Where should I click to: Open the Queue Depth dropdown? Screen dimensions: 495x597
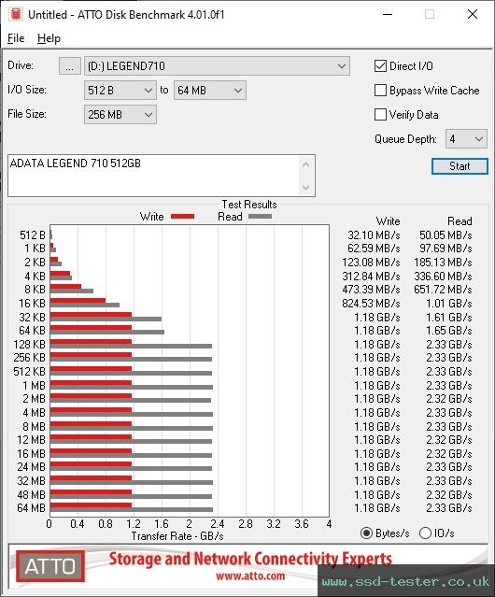click(466, 139)
